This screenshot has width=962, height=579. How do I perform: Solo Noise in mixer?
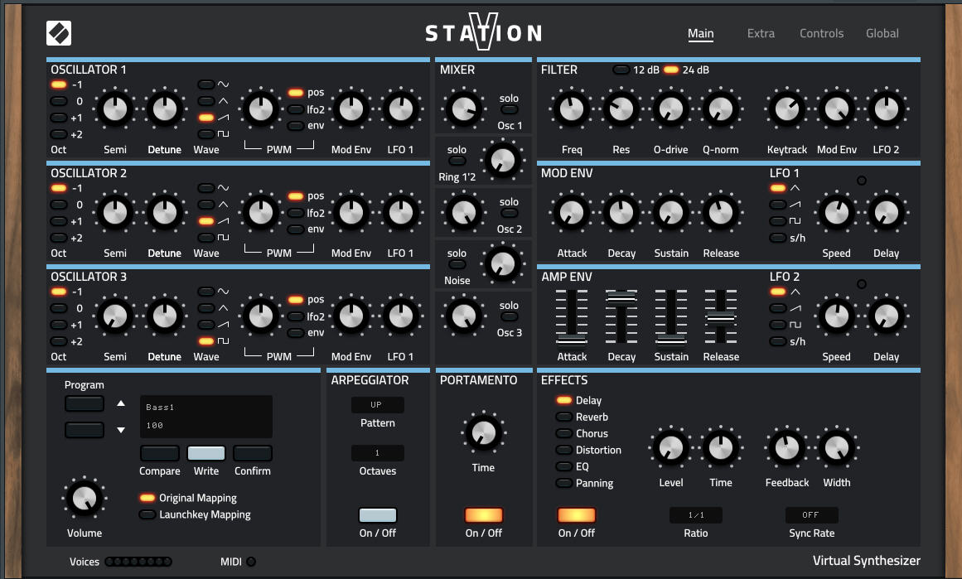click(x=457, y=265)
